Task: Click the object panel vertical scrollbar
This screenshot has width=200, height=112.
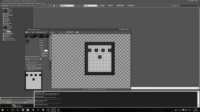Action: tap(50, 52)
